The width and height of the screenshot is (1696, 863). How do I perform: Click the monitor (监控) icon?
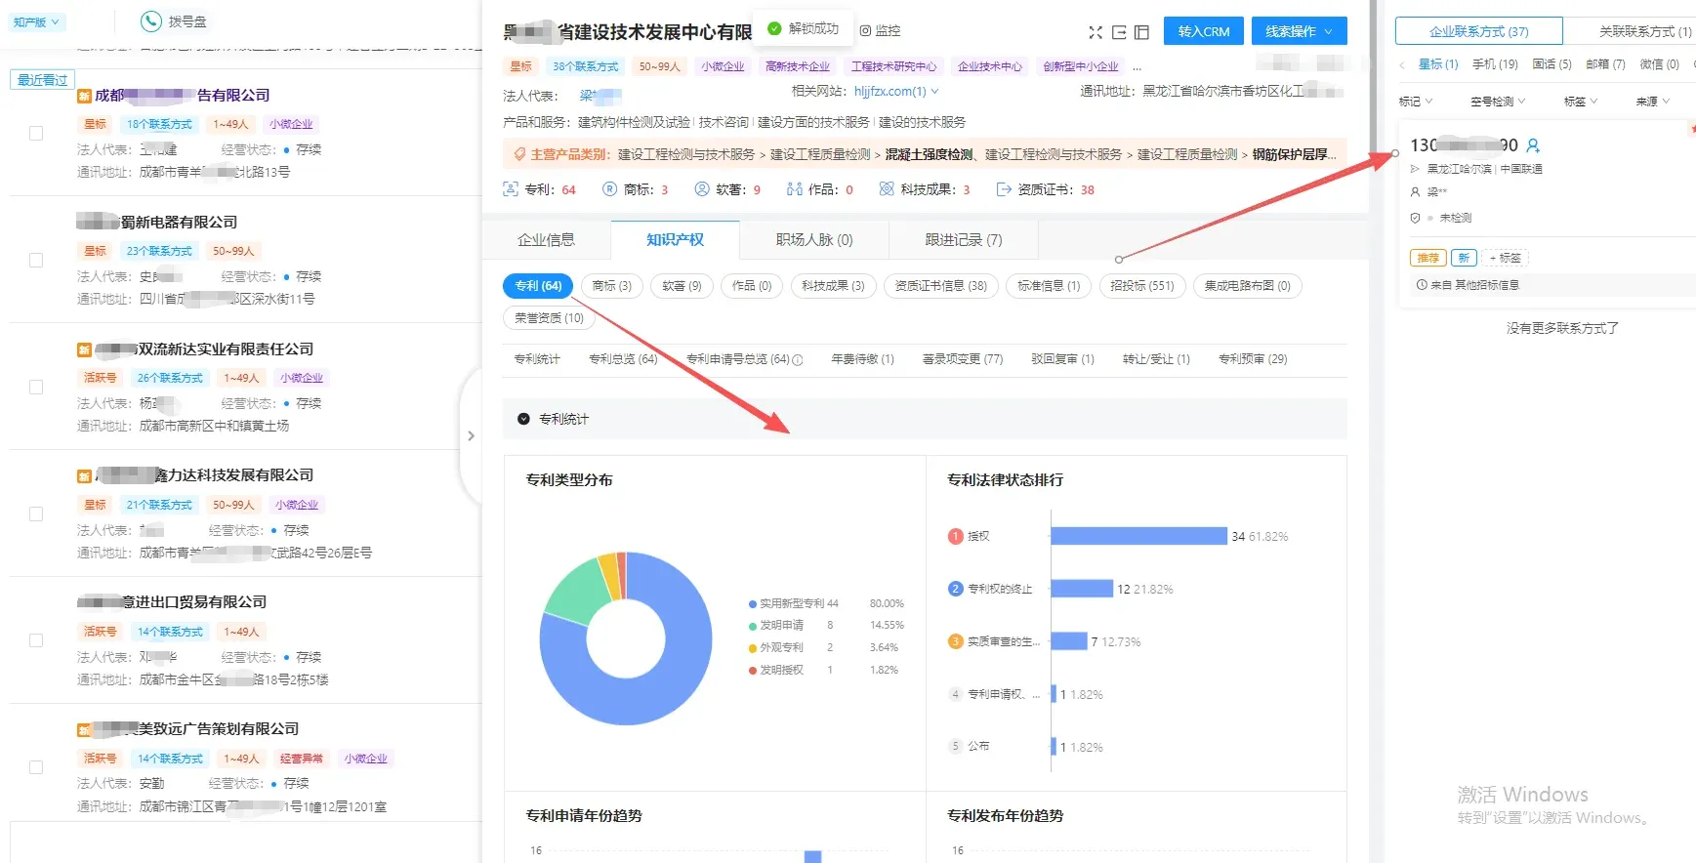[x=865, y=31]
